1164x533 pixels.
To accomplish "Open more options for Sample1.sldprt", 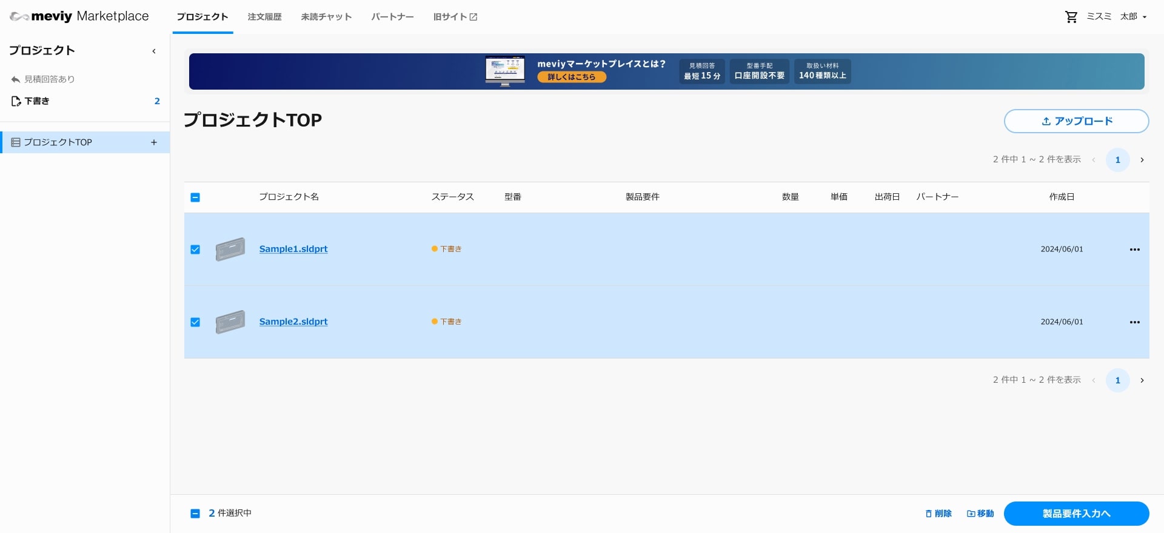I will [x=1135, y=250].
